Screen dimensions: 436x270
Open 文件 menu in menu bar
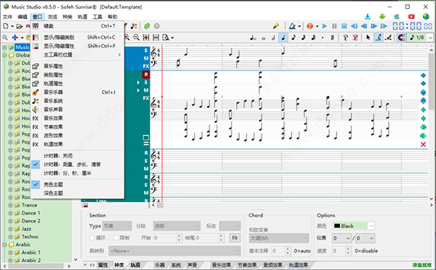[7, 17]
